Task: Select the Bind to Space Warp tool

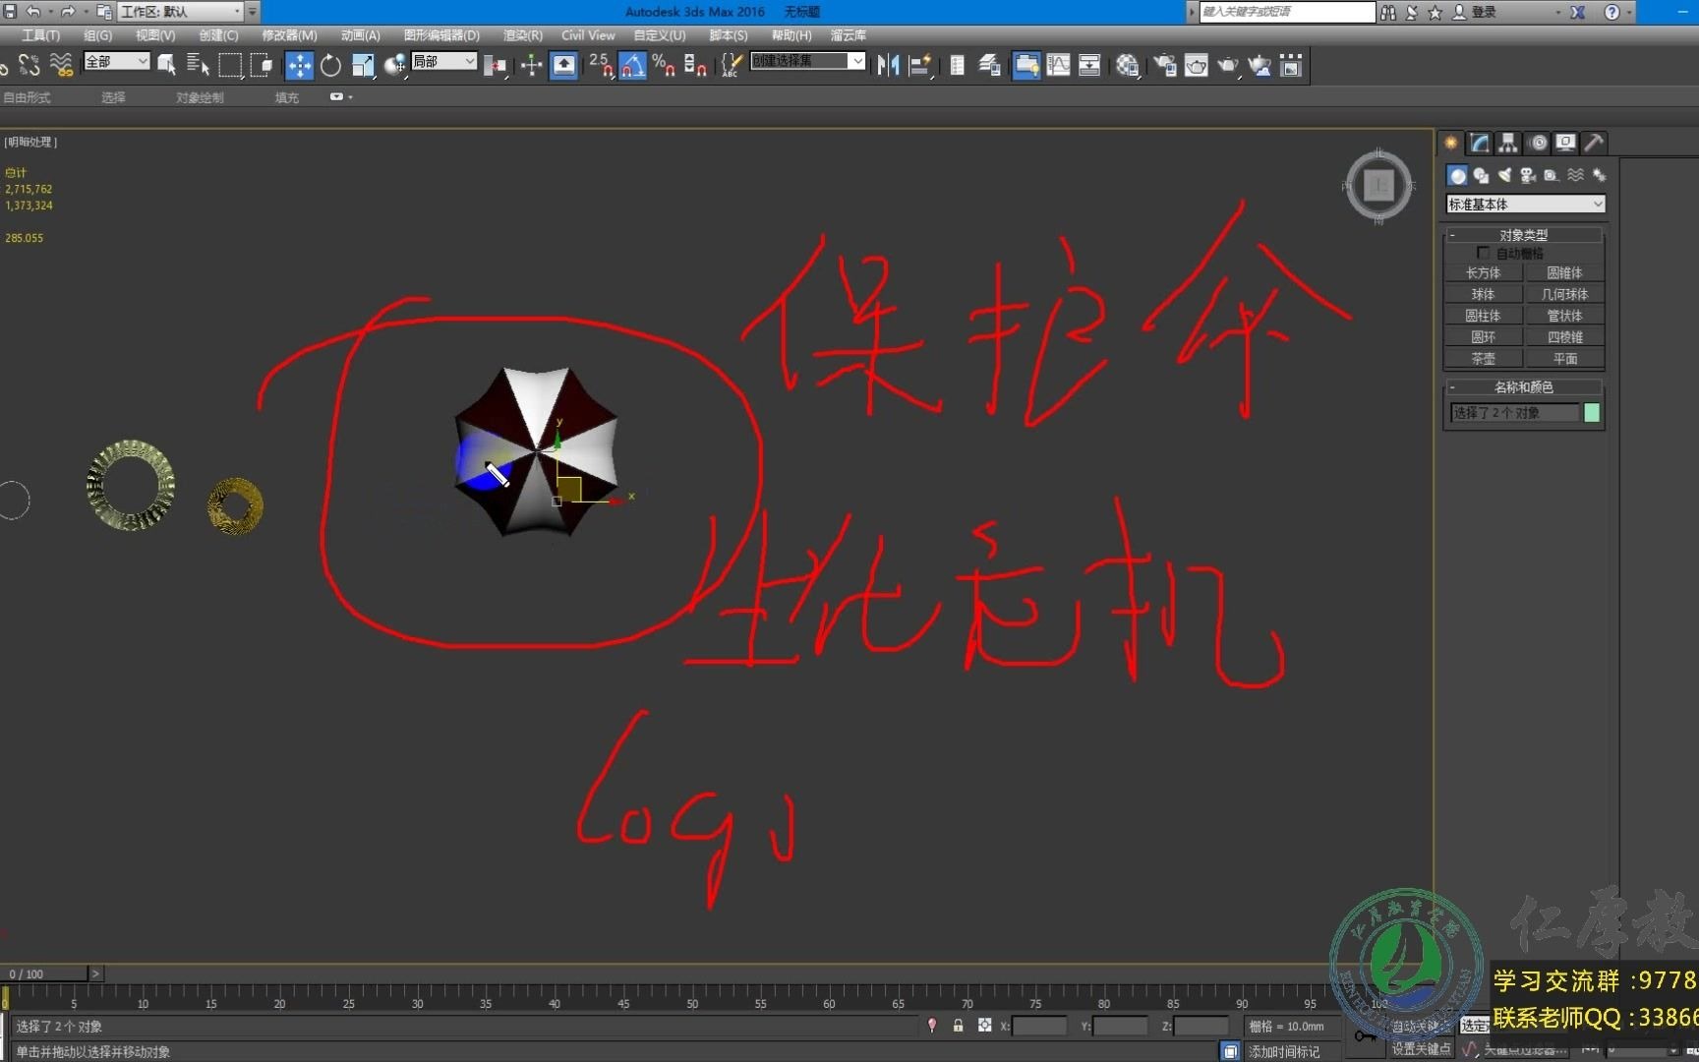Action: coord(61,66)
